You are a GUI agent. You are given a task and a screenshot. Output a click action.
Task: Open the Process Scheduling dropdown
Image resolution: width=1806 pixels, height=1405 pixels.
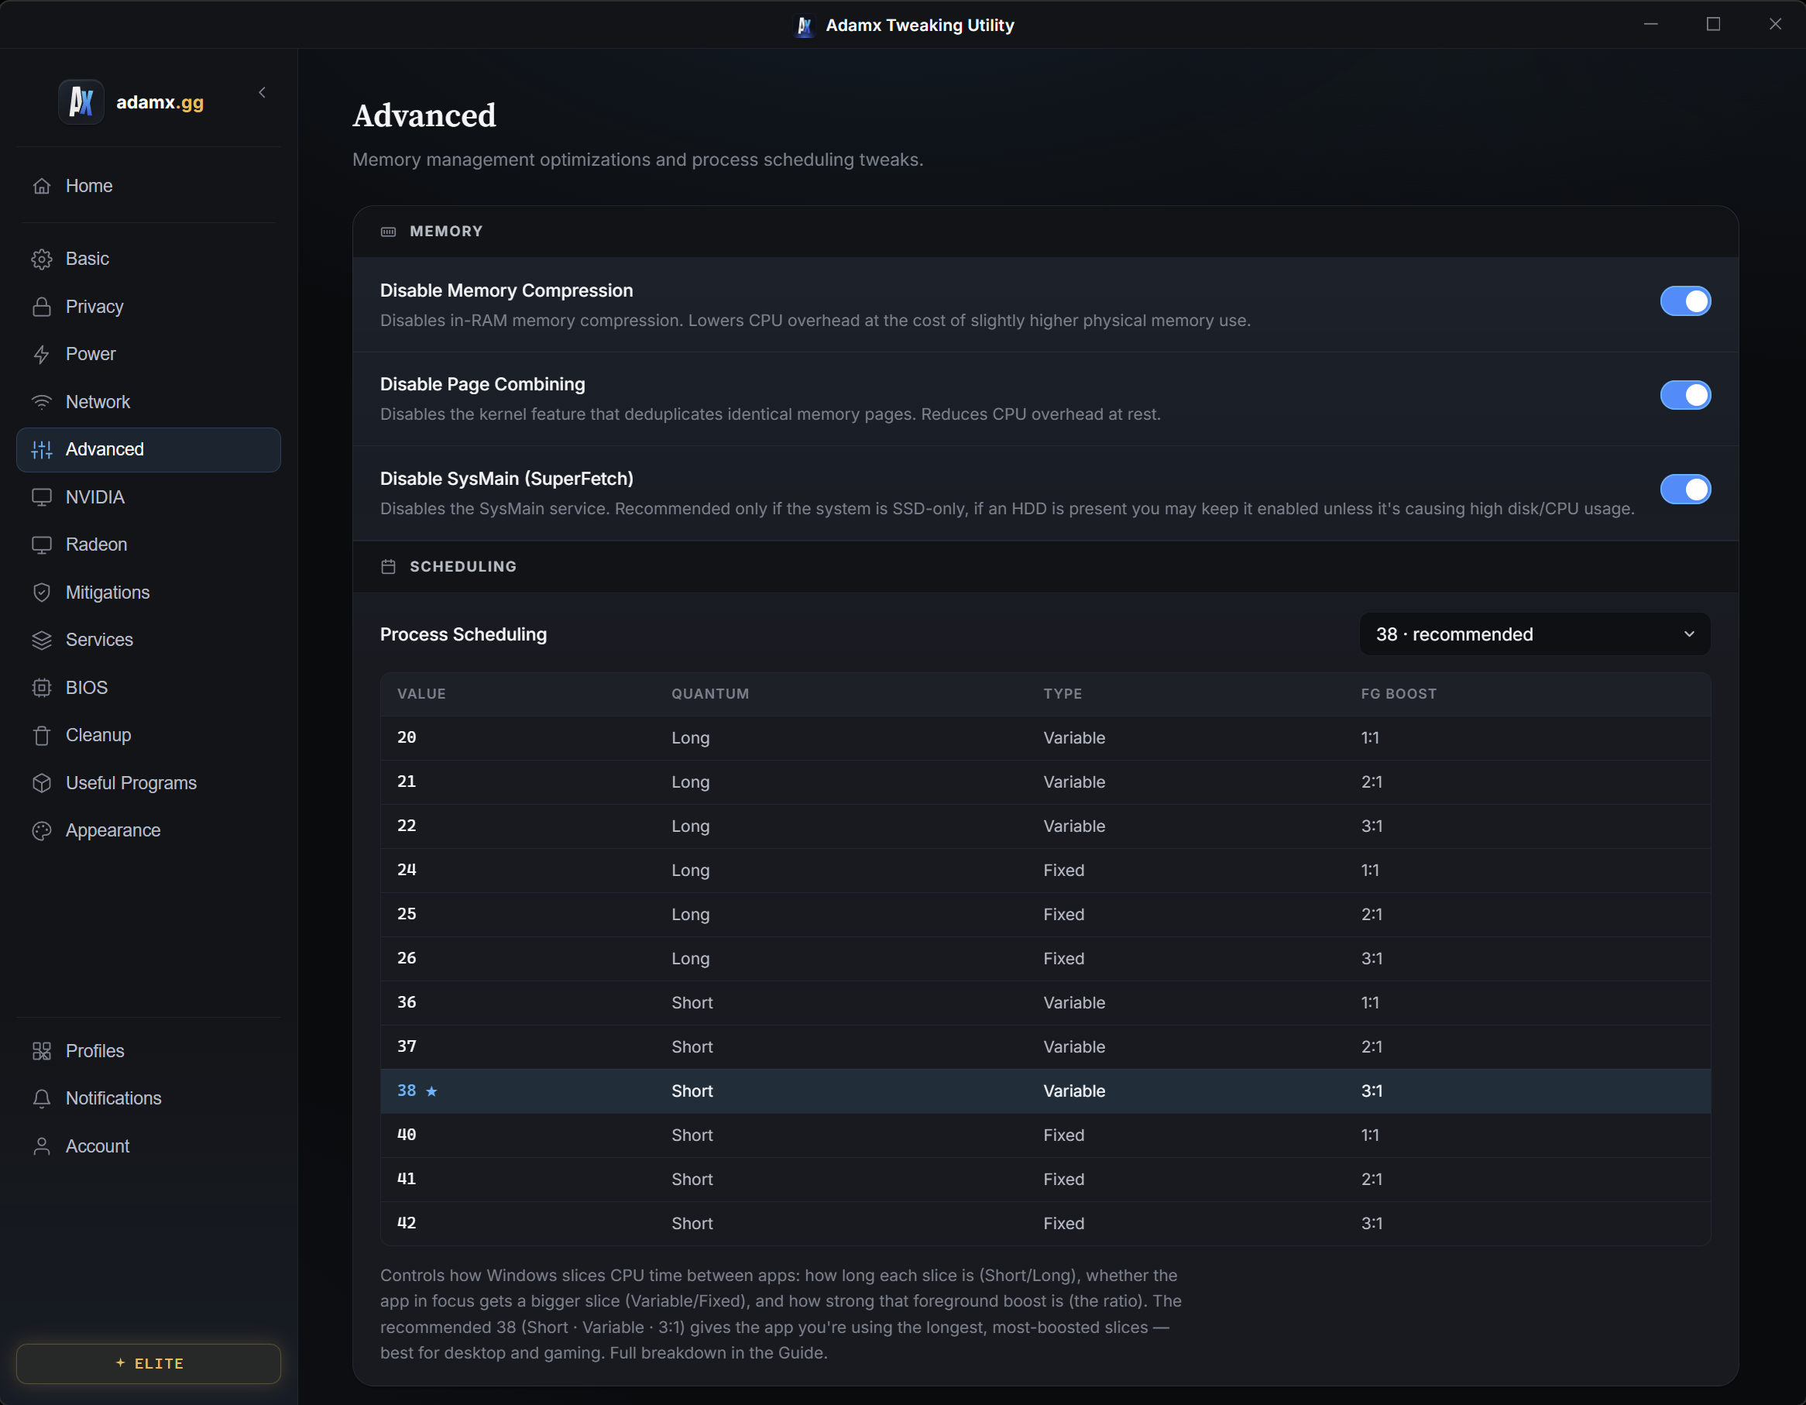pyautogui.click(x=1535, y=634)
